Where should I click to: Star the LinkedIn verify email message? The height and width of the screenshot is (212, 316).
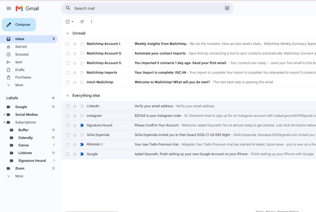point(75,106)
